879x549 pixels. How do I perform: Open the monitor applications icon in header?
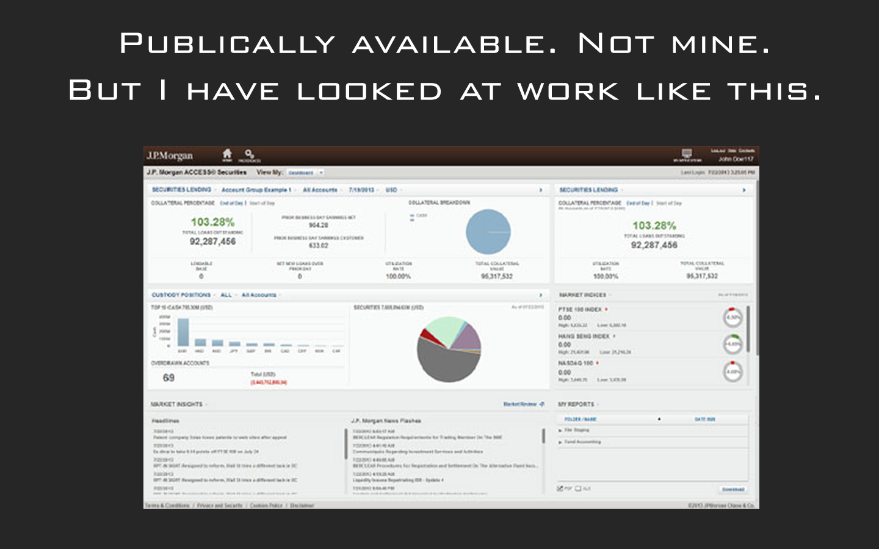pos(687,155)
